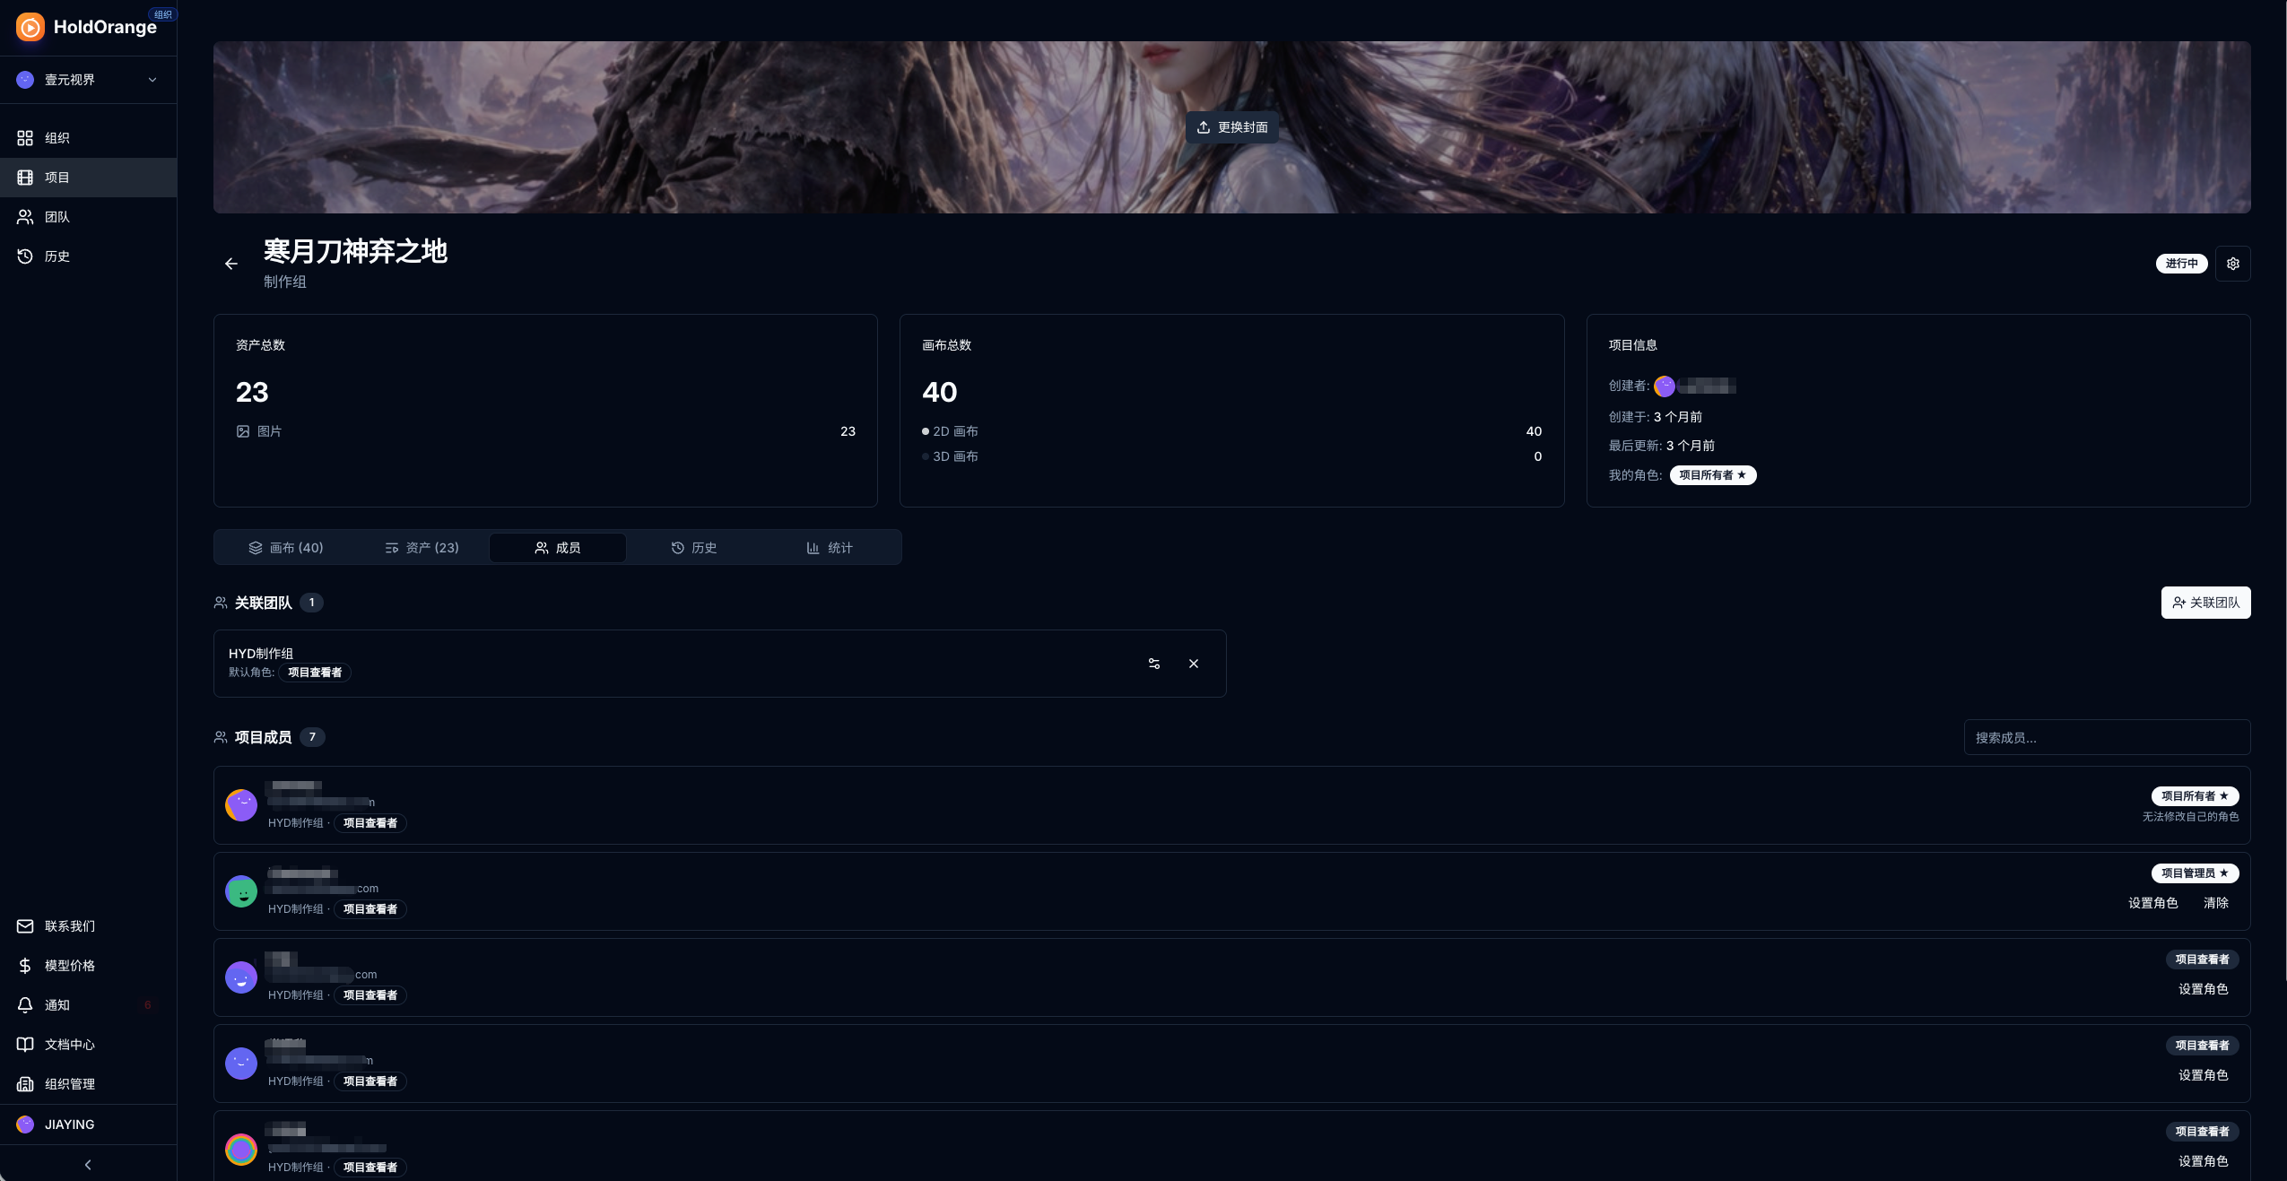
Task: Open the 组织 sidebar item
Action: click(88, 138)
